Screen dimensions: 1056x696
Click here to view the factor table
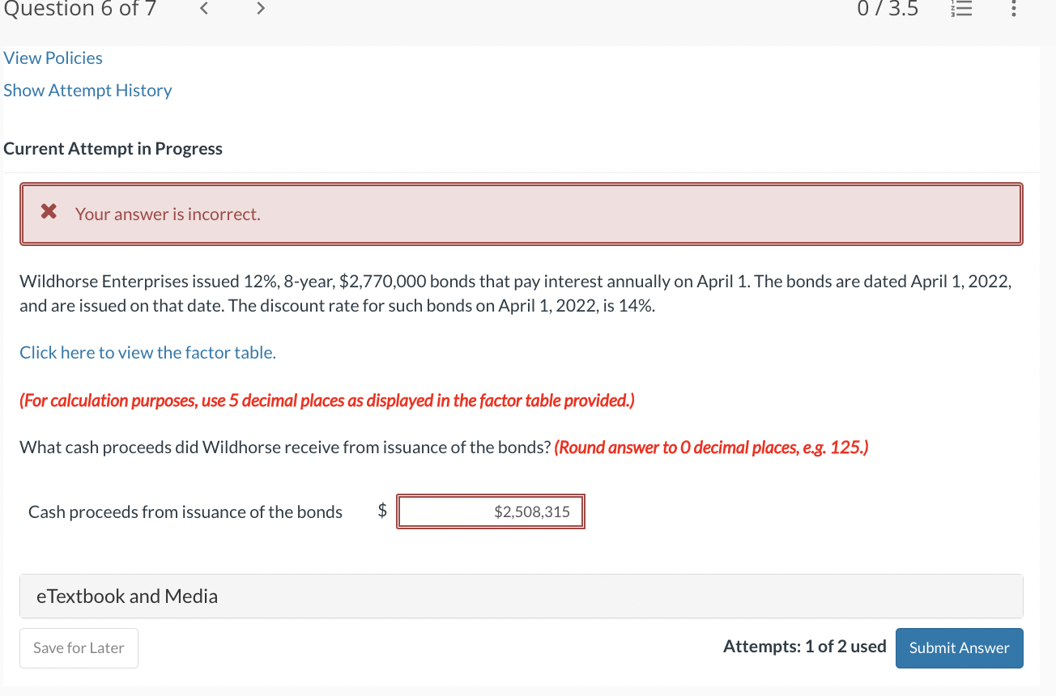(147, 352)
